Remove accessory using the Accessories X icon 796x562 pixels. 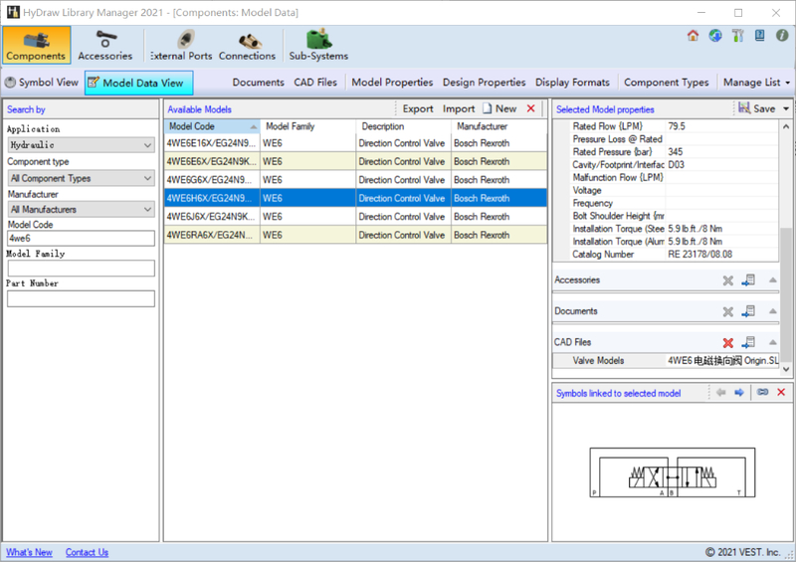pos(728,281)
